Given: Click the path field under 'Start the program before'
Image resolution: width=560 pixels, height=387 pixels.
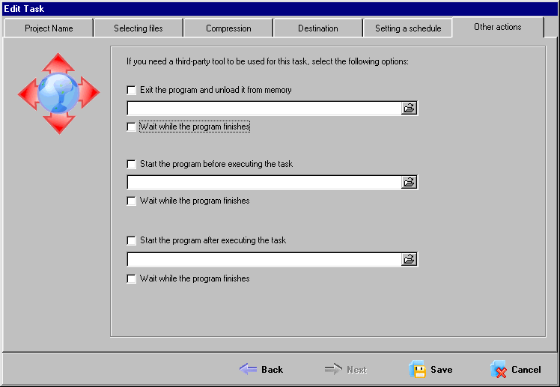Looking at the screenshot, I should tap(264, 182).
